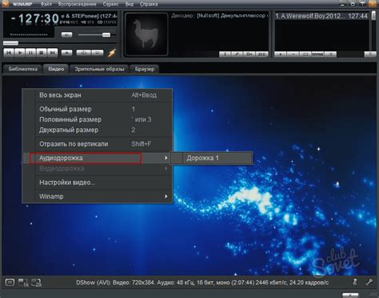379x298 pixels.
Task: Expand the Winamp submenu in context menu
Action: pos(166,196)
